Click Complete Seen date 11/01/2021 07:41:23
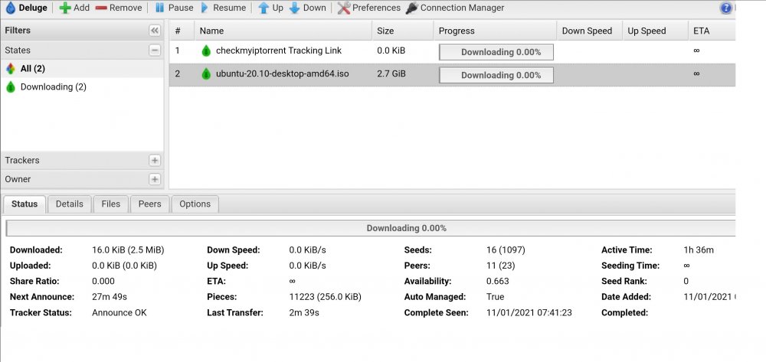 tap(529, 313)
